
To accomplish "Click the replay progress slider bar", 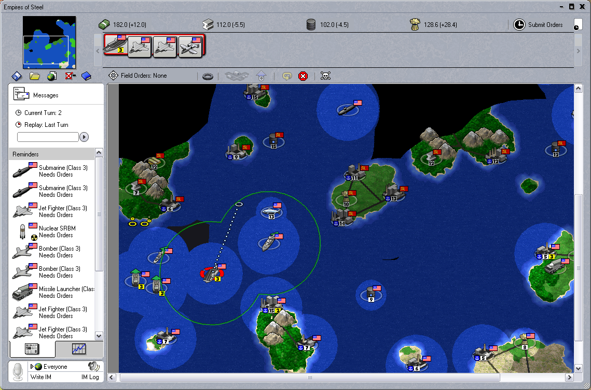I will click(48, 137).
